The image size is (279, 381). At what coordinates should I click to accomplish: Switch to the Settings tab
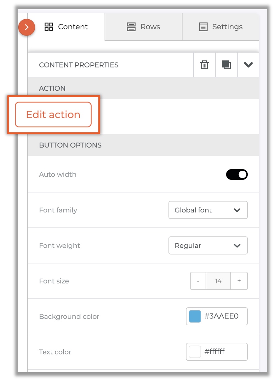(221, 27)
